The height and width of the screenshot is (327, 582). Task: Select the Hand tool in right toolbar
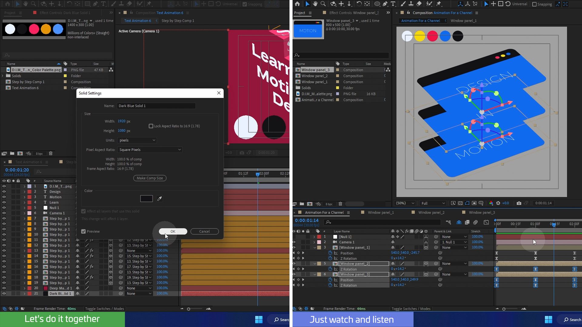click(x=315, y=4)
